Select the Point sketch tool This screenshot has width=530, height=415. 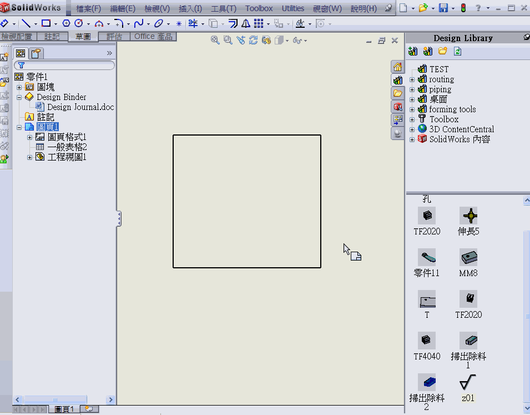click(x=179, y=24)
